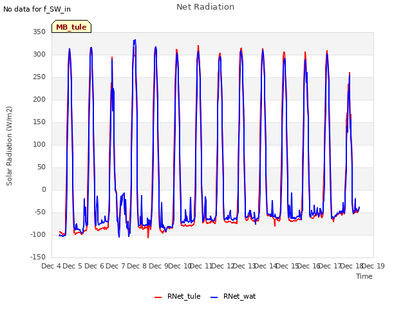The image size is (412, 309).
Task: Click the 100 y-axis tick label
Action: [x=39, y=144]
